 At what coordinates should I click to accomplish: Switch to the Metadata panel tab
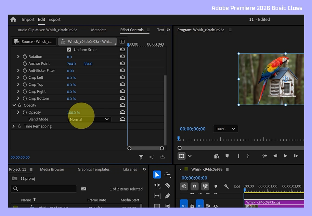click(99, 30)
